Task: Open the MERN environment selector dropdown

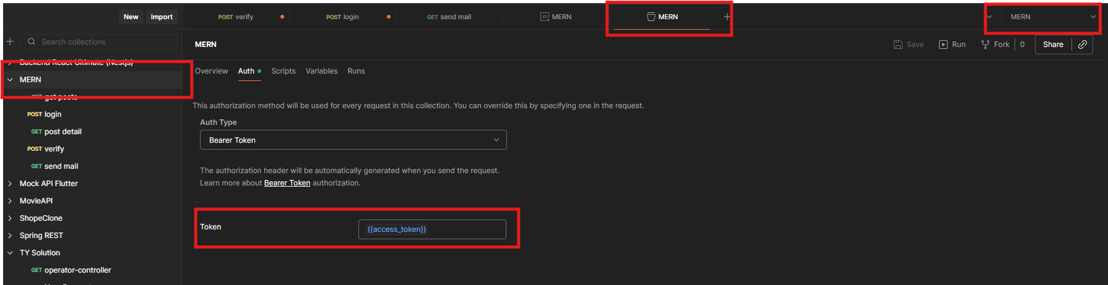Action: point(1052,17)
